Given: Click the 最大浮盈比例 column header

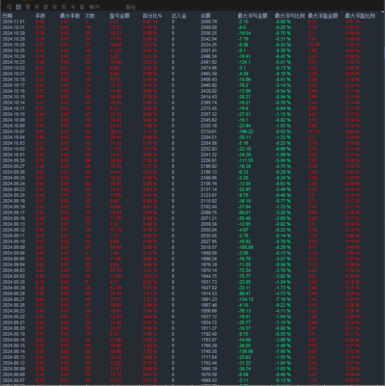Looking at the screenshot, I should (360, 16).
